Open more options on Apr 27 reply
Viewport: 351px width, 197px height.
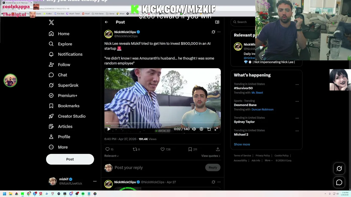pyautogui.click(x=219, y=182)
